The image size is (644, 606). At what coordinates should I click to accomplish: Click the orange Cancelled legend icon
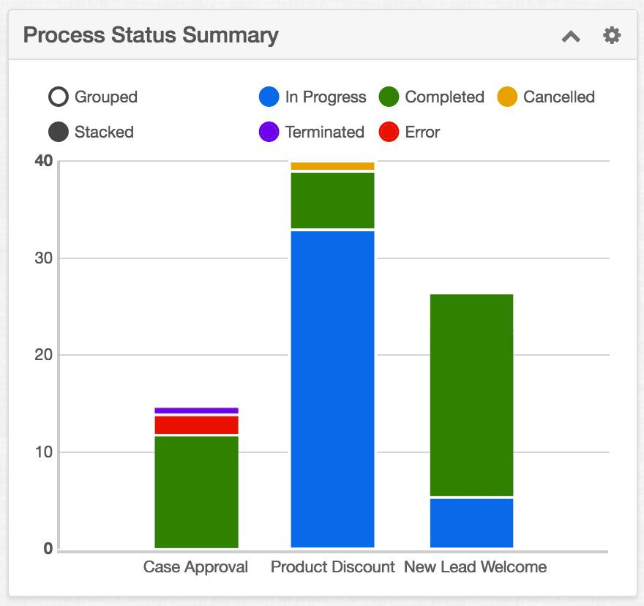click(506, 97)
